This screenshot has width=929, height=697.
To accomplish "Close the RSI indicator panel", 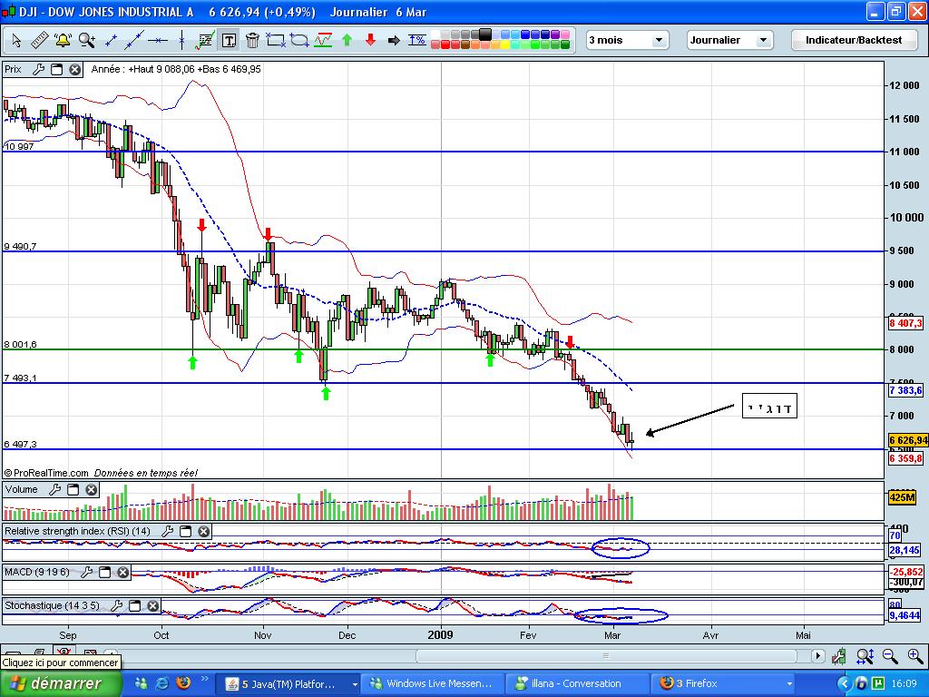I will pyautogui.click(x=204, y=531).
